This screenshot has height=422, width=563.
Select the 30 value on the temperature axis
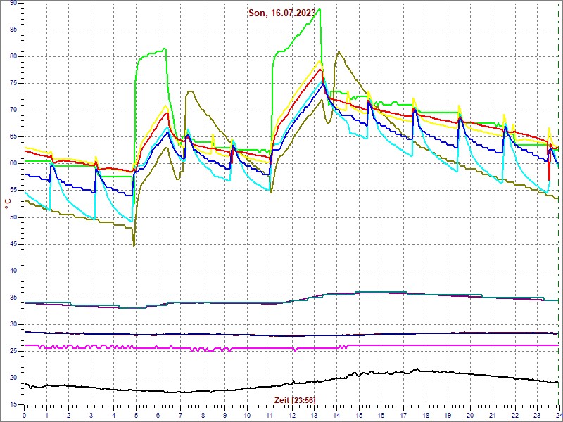click(13, 325)
